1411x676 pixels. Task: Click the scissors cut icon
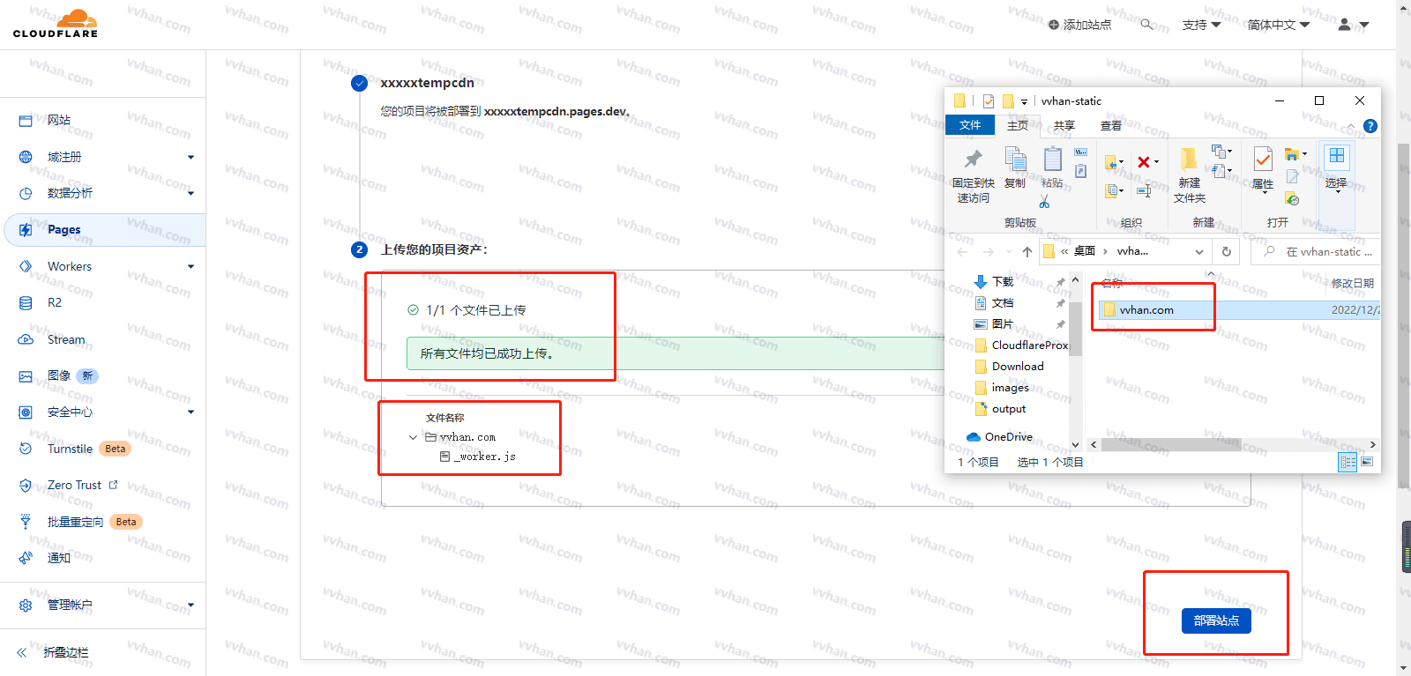click(x=1044, y=201)
